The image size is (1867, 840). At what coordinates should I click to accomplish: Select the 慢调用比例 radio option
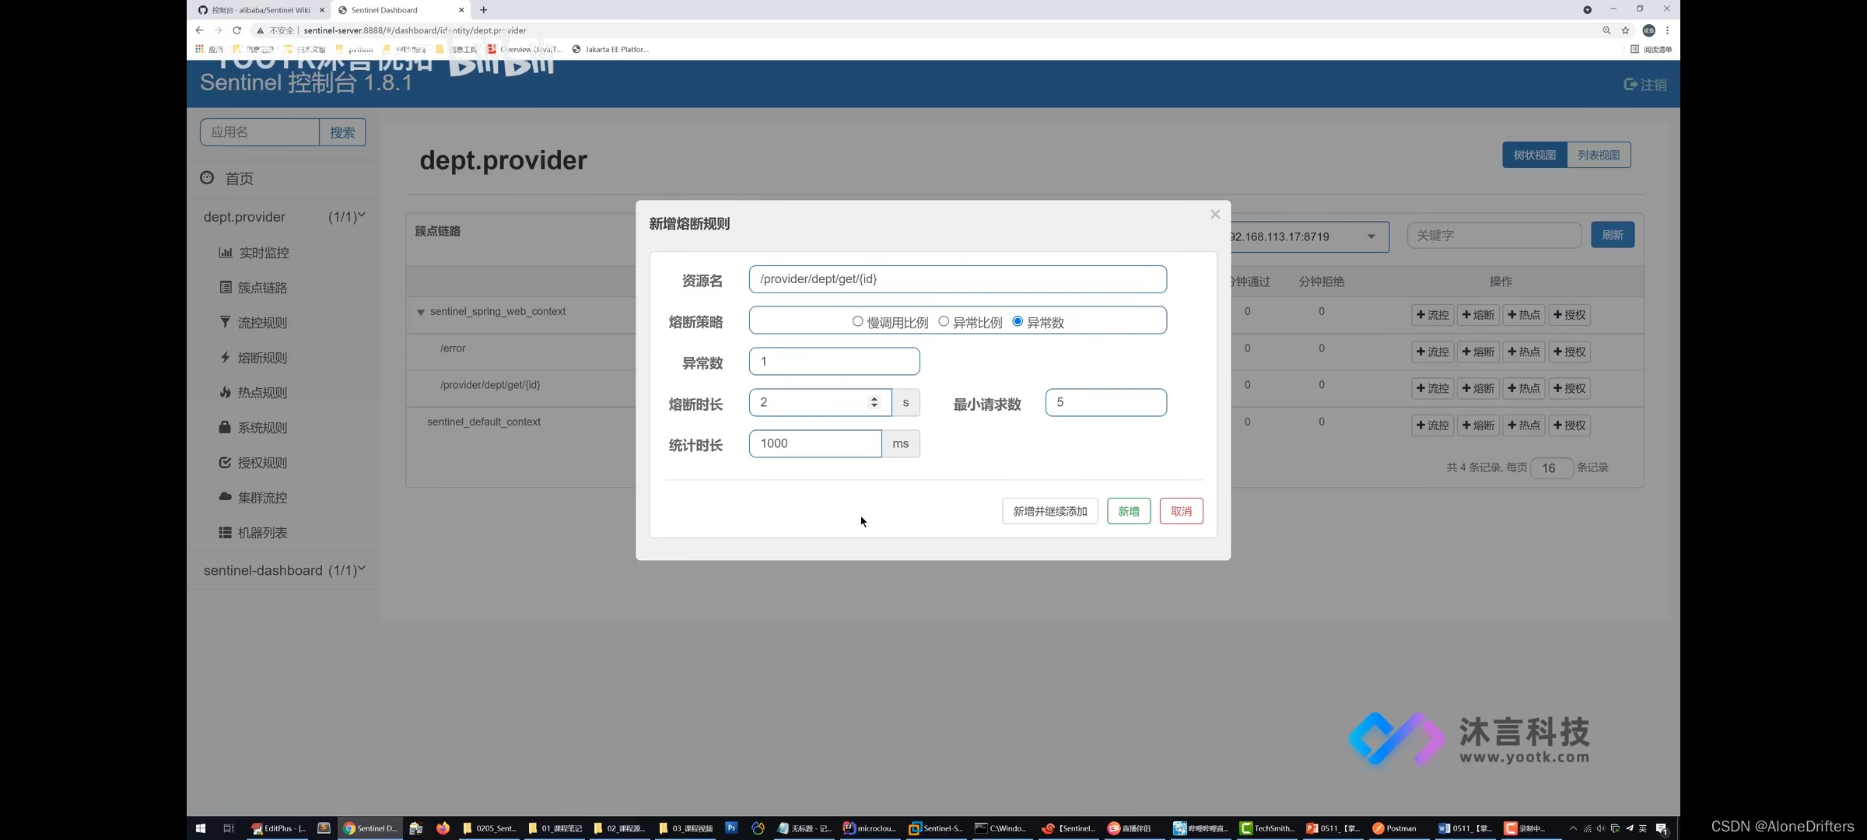(857, 321)
